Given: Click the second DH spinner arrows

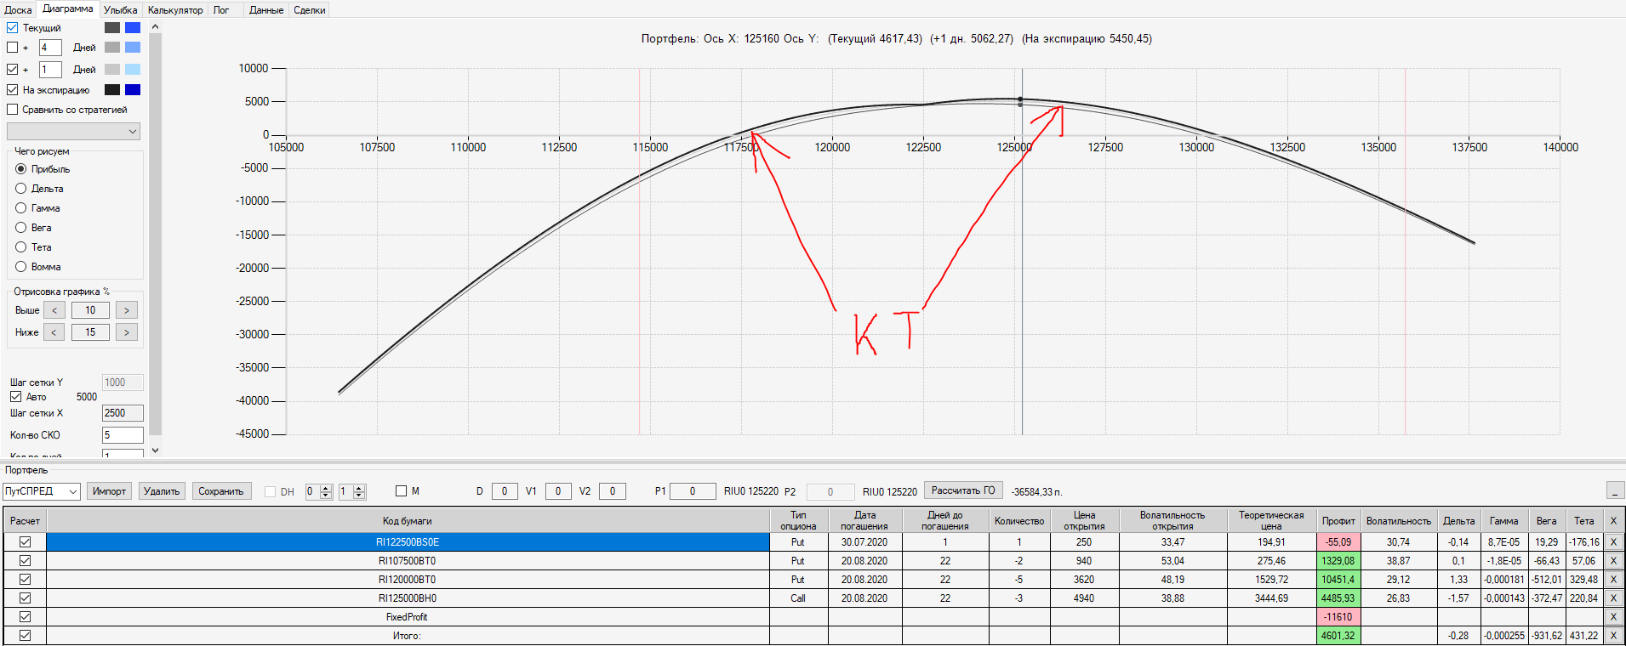Looking at the screenshot, I should tap(359, 491).
